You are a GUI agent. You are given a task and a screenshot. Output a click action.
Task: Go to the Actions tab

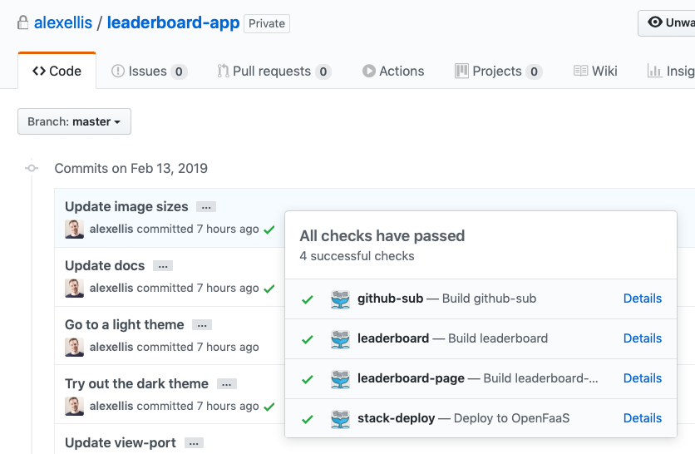tap(393, 72)
